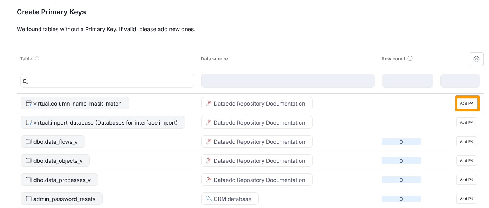Open virtual.import_database table entry
Viewport: 489px width, 208px height.
pyautogui.click(x=105, y=123)
